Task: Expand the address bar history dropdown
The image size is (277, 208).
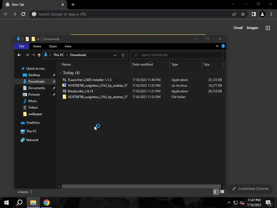Action: [115, 55]
